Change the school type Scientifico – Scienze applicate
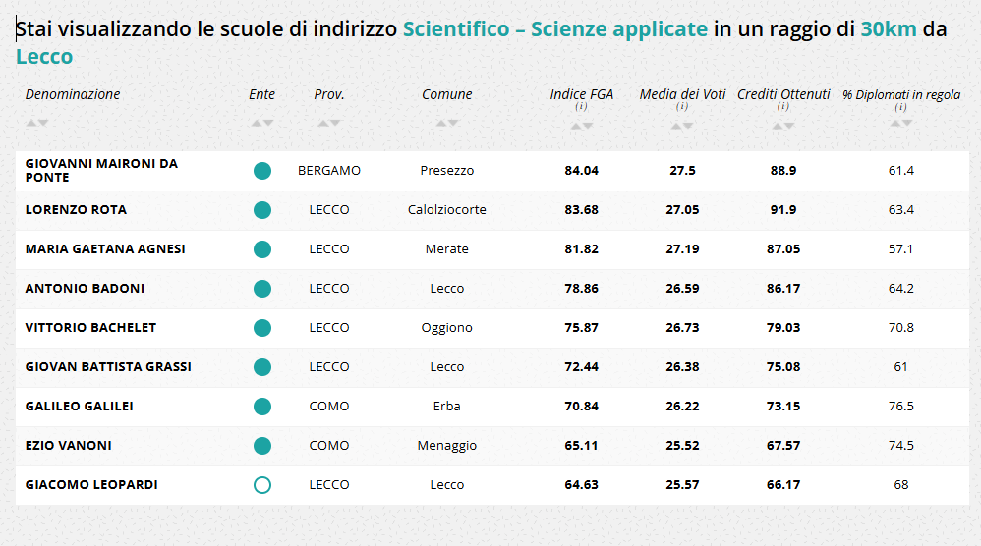Screen dimensions: 981x546 click(554, 29)
